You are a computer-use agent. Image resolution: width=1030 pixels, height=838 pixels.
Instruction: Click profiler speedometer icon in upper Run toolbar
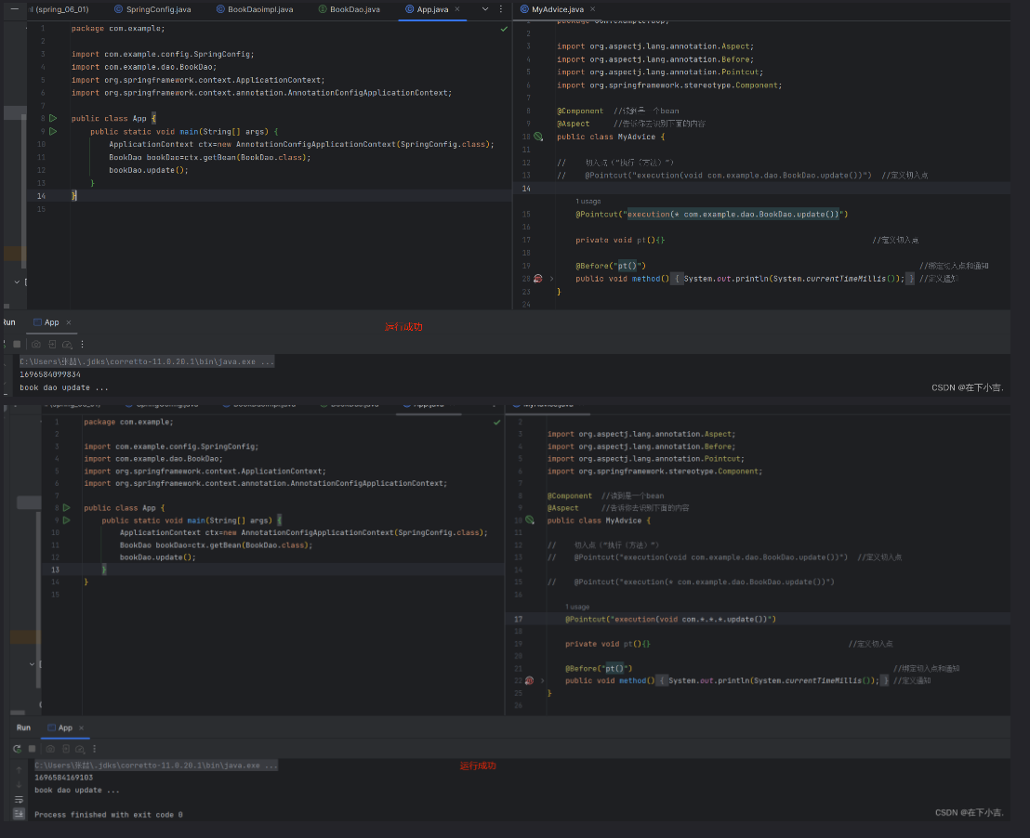pyautogui.click(x=67, y=344)
